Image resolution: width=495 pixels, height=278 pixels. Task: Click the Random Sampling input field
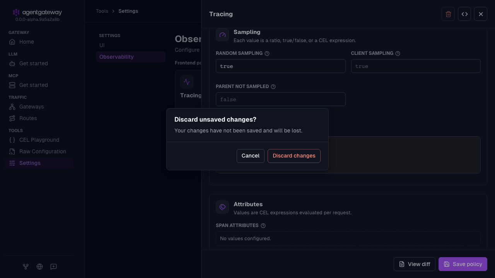(281, 66)
